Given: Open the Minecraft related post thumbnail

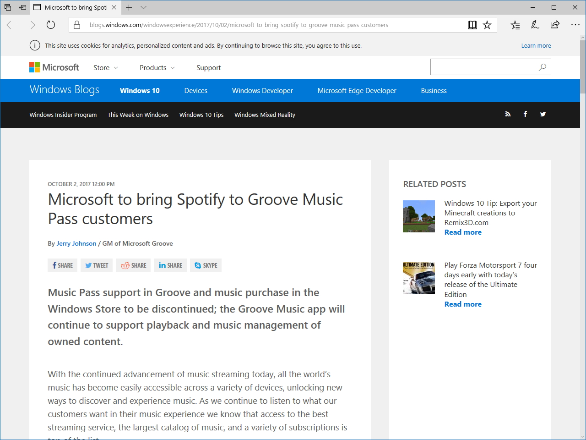Looking at the screenshot, I should tap(419, 216).
